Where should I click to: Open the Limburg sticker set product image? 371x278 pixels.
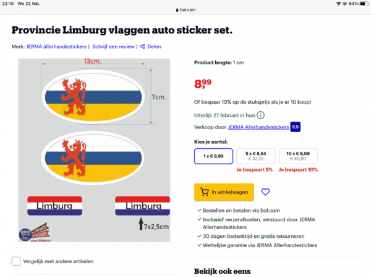(93, 153)
